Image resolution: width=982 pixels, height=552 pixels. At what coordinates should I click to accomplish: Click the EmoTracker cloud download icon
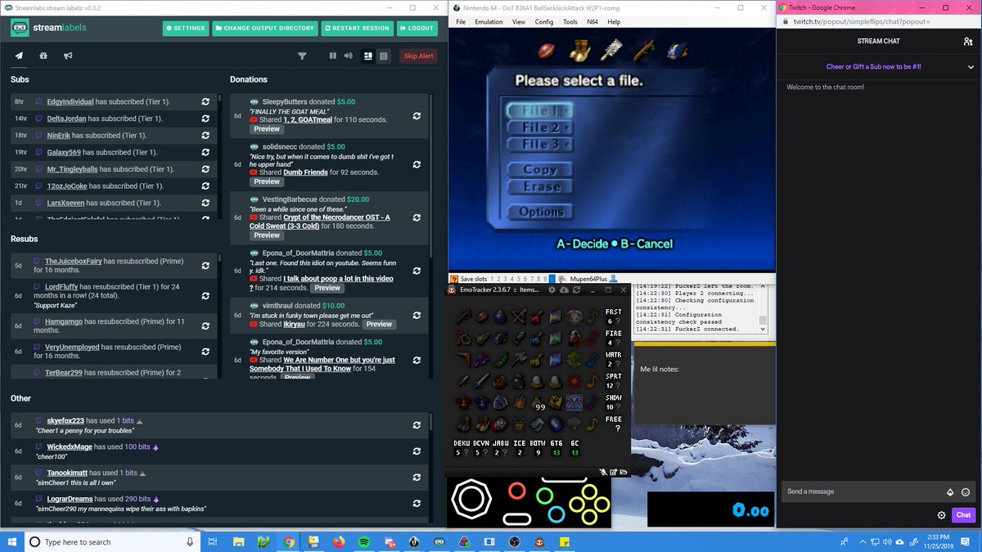coord(565,289)
